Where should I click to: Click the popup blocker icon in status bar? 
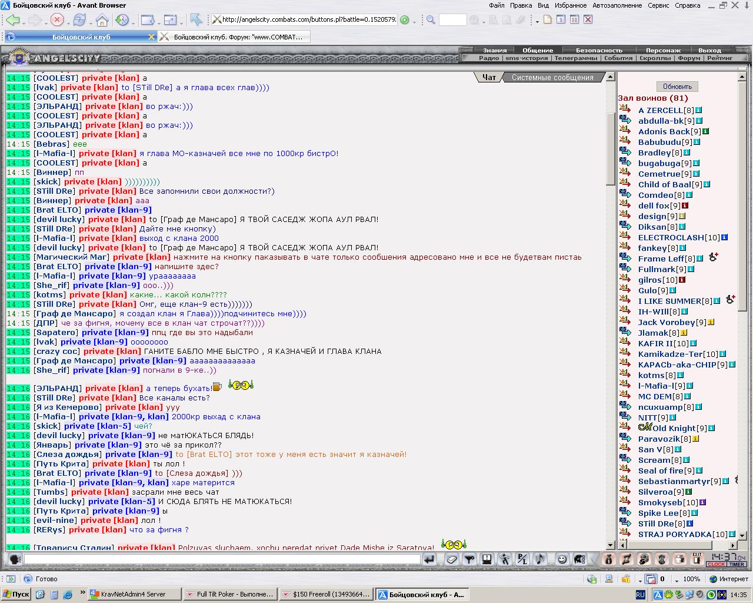click(650, 579)
